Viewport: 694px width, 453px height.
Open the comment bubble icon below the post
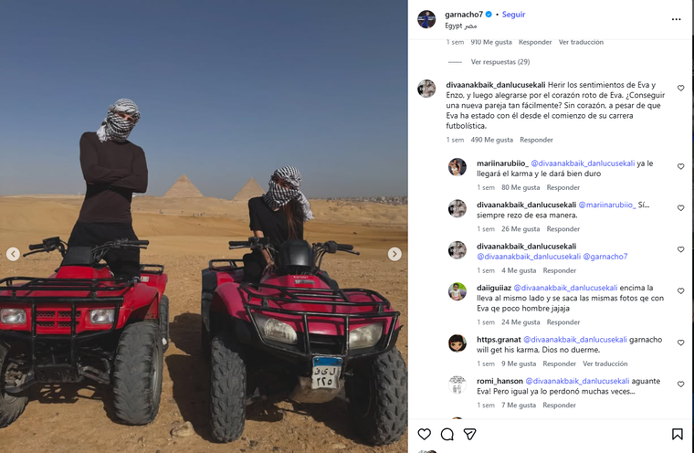[447, 434]
